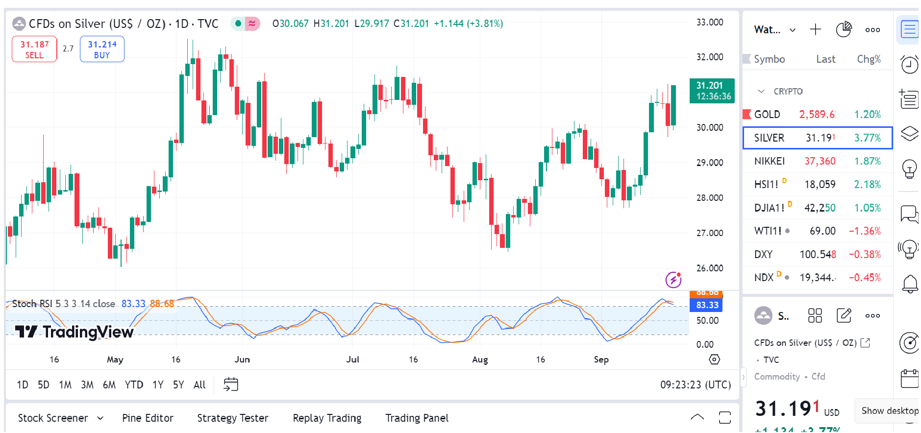Click the 31.214 BUY button
Screen dimensions: 921x433
102,49
